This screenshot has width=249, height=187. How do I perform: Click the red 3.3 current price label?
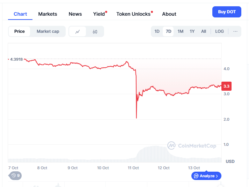click(x=226, y=86)
